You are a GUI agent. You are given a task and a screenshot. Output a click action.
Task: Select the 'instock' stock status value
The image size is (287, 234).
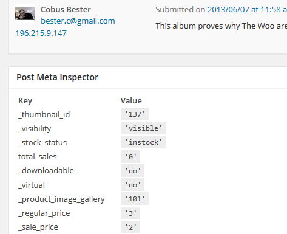pyautogui.click(x=143, y=142)
